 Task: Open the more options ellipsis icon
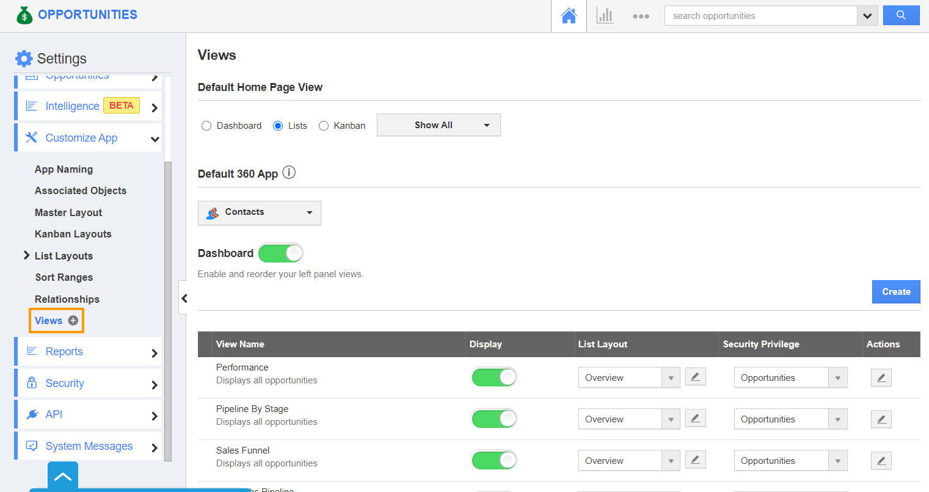pyautogui.click(x=641, y=16)
